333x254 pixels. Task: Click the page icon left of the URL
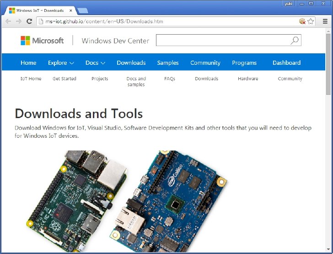pyautogui.click(x=41, y=21)
